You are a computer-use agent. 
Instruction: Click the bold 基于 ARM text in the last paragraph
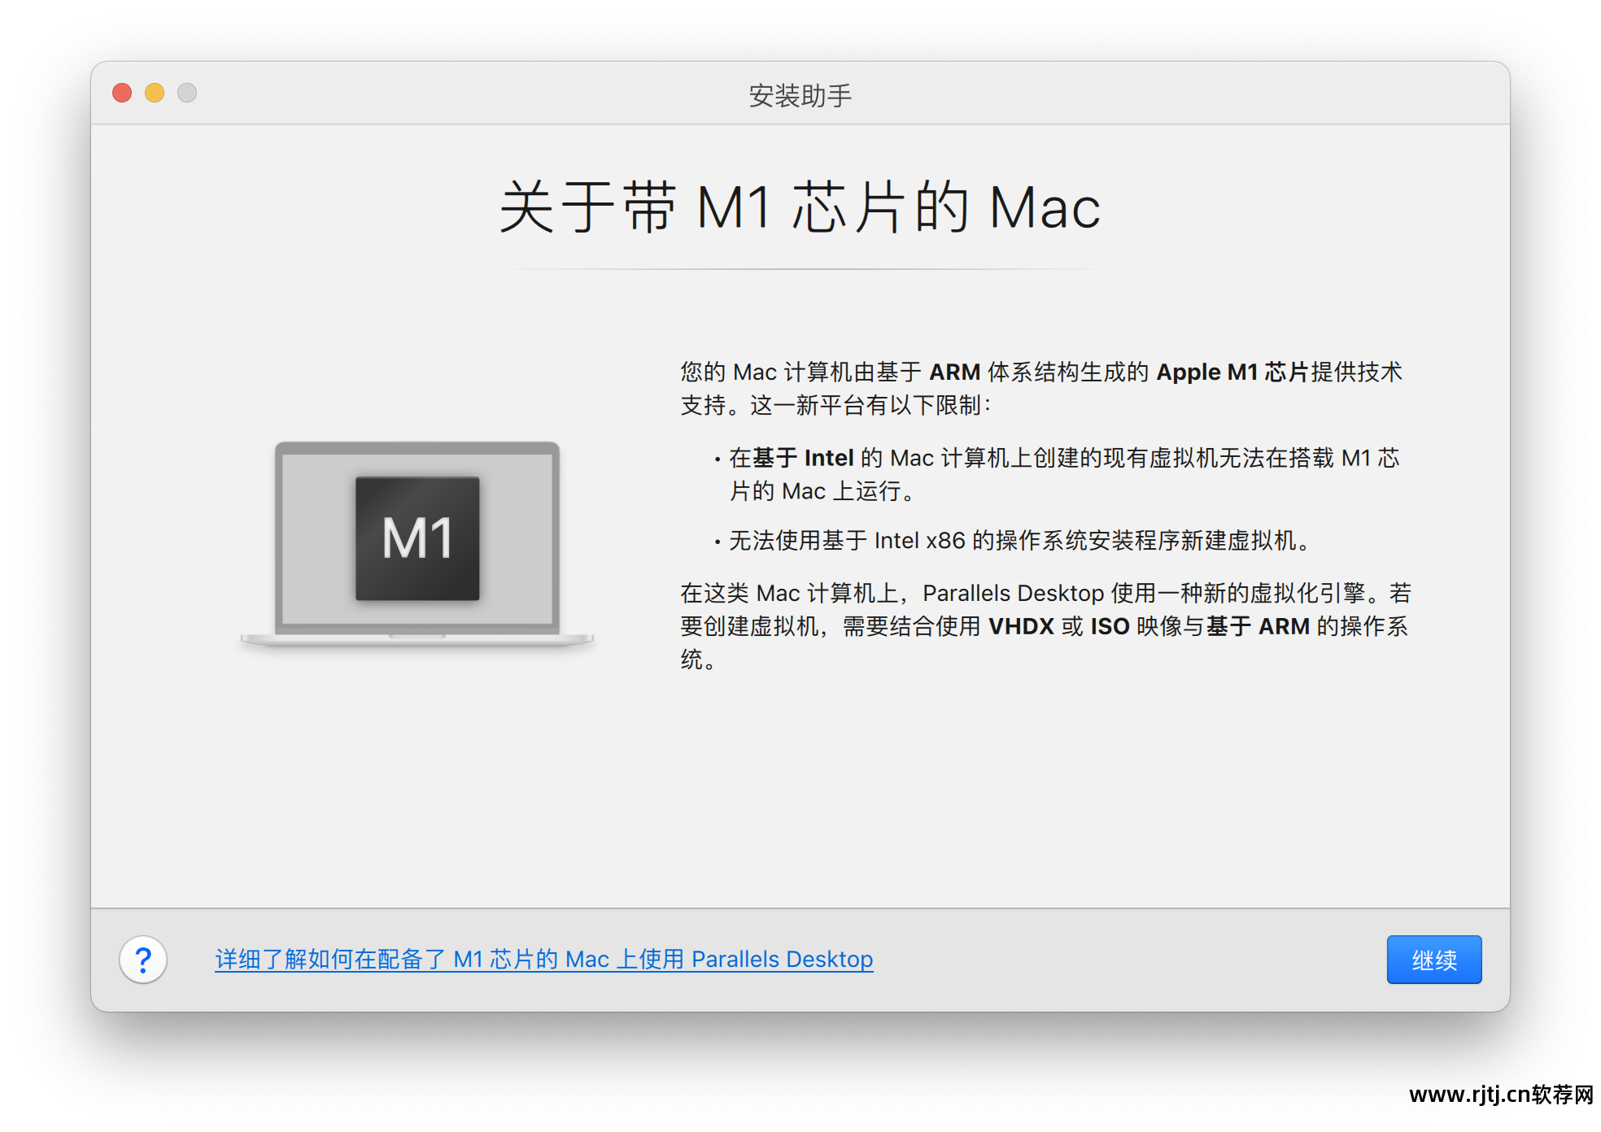tap(1258, 627)
